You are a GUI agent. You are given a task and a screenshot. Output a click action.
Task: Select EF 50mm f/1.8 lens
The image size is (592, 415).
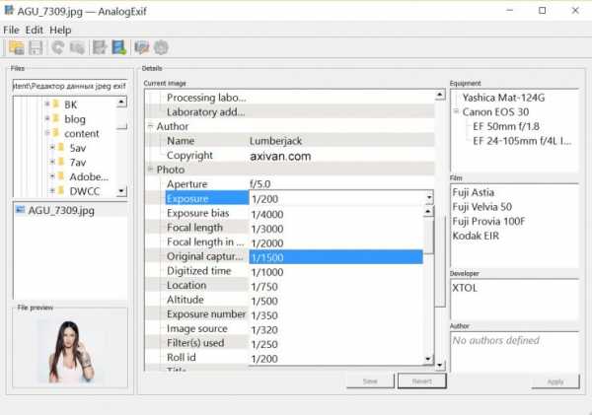(x=506, y=126)
